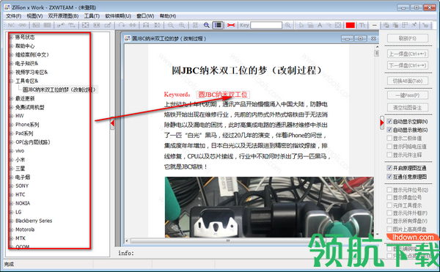Click the tree structure toolbar icon
Image resolution: width=440 pixels, height=272 pixels.
pos(425,25)
